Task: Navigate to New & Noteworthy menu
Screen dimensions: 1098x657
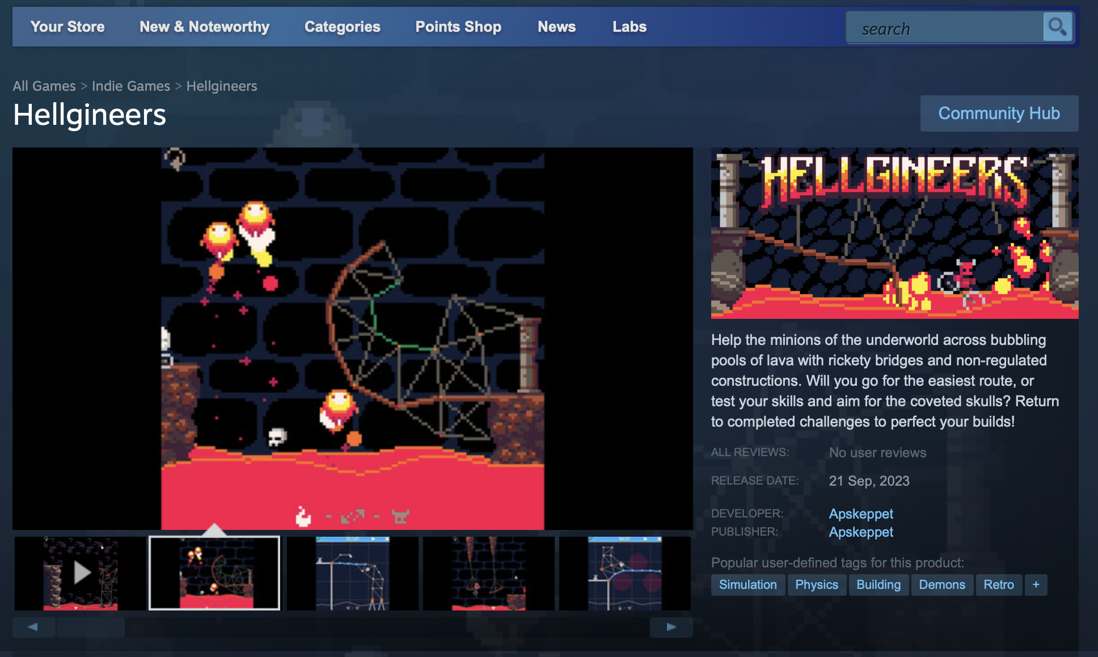Action: point(204,26)
